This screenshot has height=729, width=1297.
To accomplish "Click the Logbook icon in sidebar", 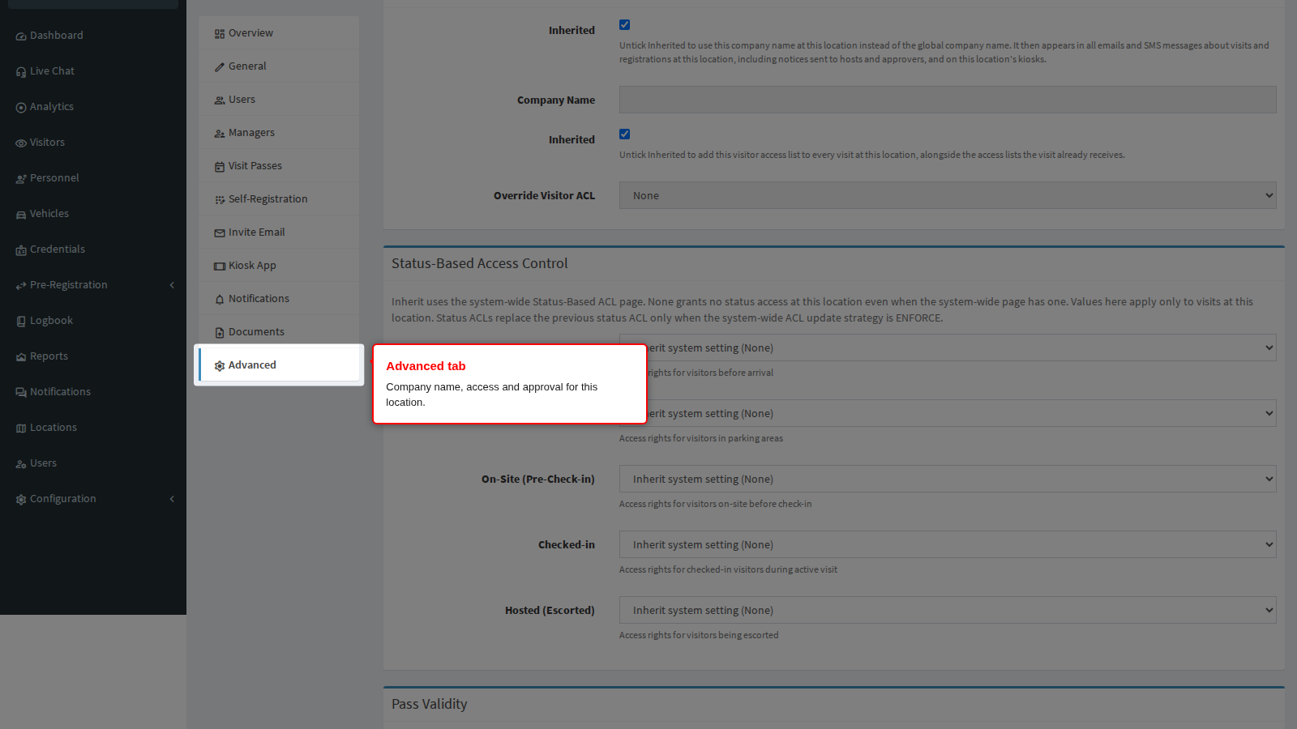I will click(x=21, y=322).
